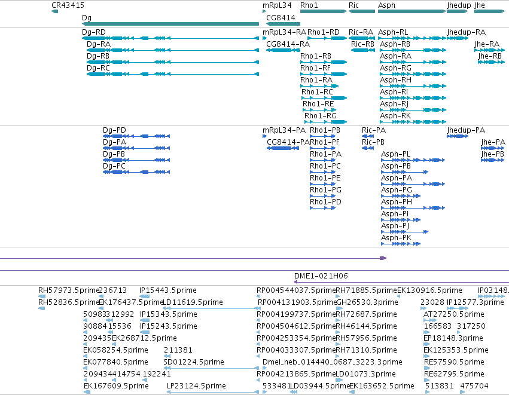Click the Asph-RK transcript feature
Screen dimensions: 509x395
point(413,122)
